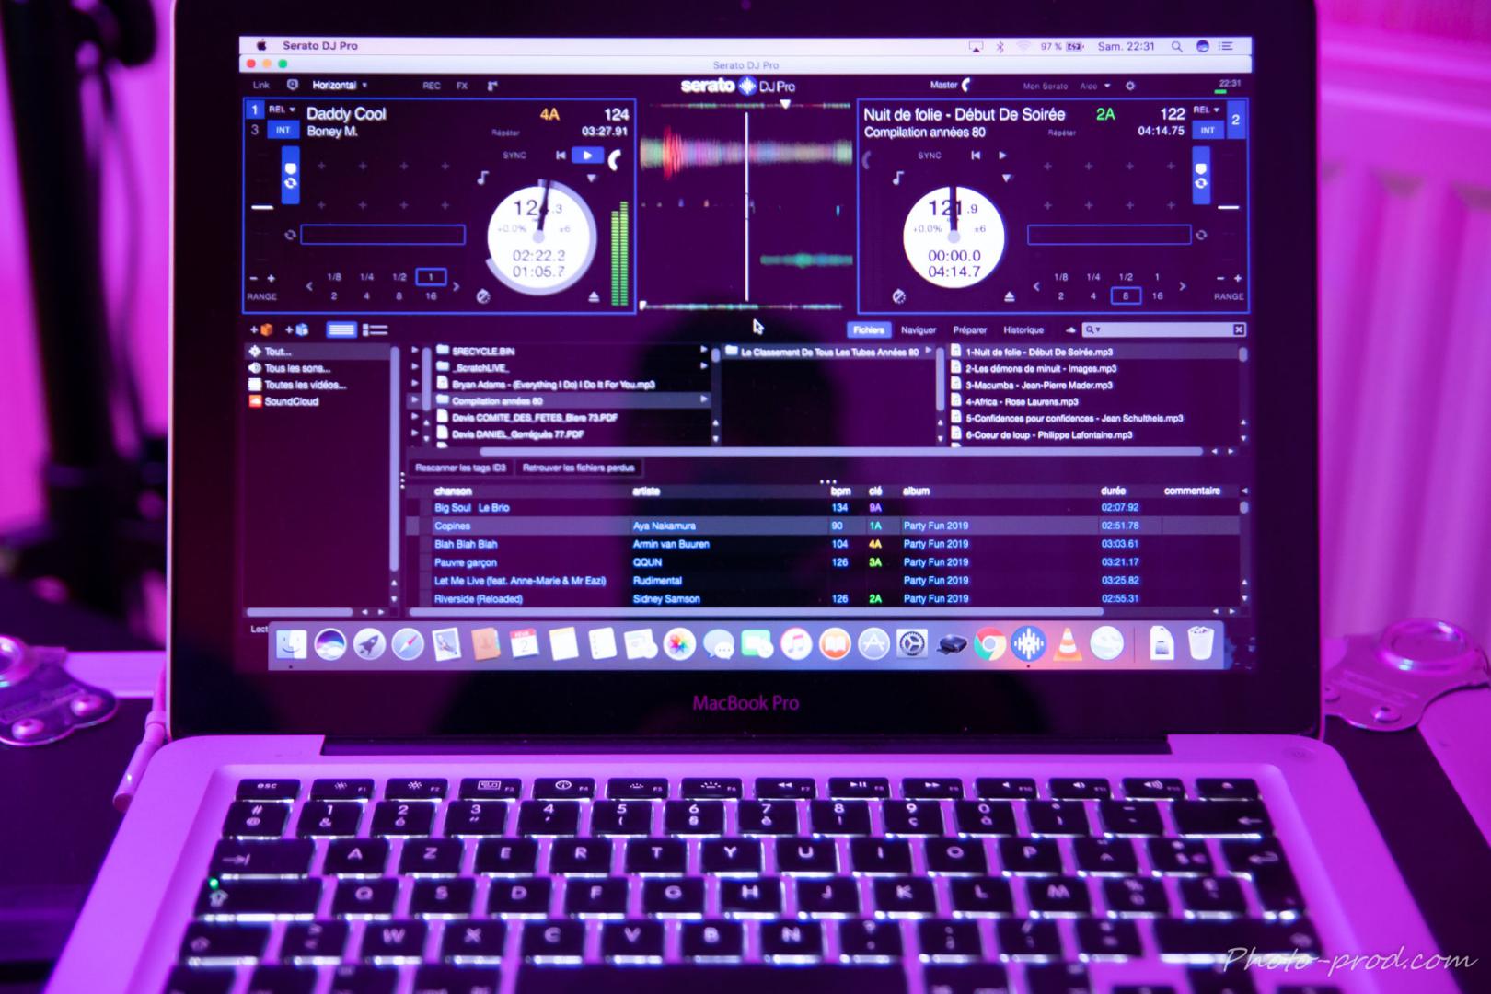Image resolution: width=1491 pixels, height=994 pixels.
Task: Toggle SYNC on deck 1
Action: [514, 156]
